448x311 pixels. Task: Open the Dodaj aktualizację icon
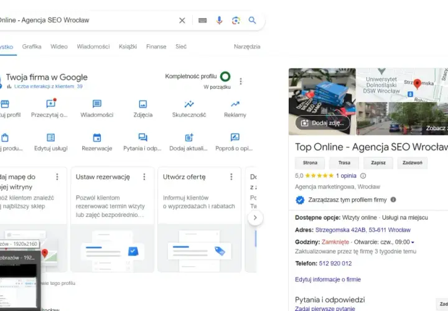pos(189,137)
